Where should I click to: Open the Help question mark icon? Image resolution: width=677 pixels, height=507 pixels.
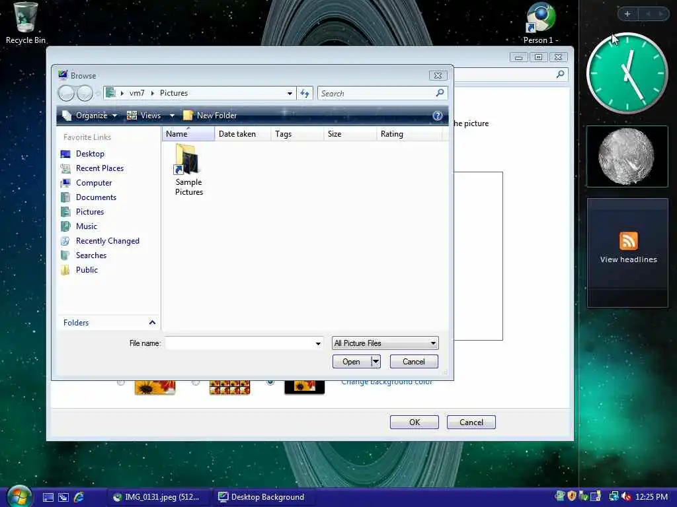click(438, 116)
